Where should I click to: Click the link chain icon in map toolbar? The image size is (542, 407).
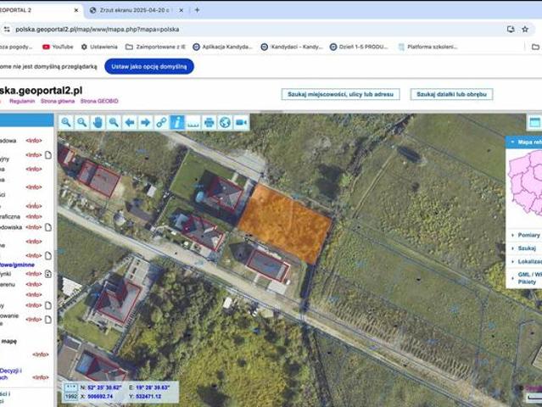point(161,122)
